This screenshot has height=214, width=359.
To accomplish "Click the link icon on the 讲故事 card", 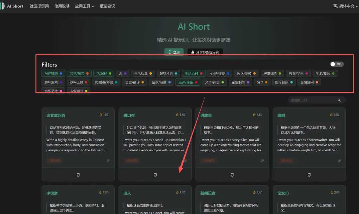I will pyautogui.click(x=262, y=161).
